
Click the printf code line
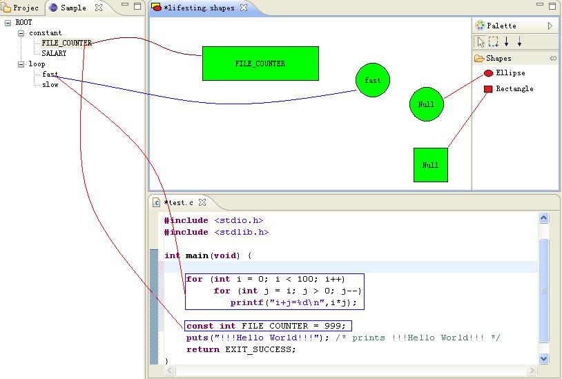[293, 302]
